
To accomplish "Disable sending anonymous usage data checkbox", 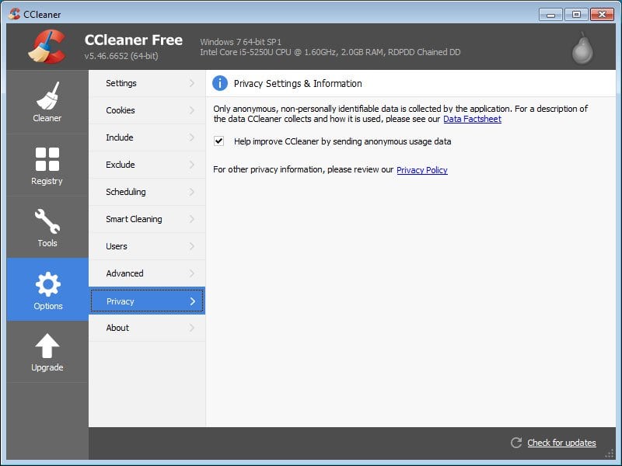I will pyautogui.click(x=219, y=141).
